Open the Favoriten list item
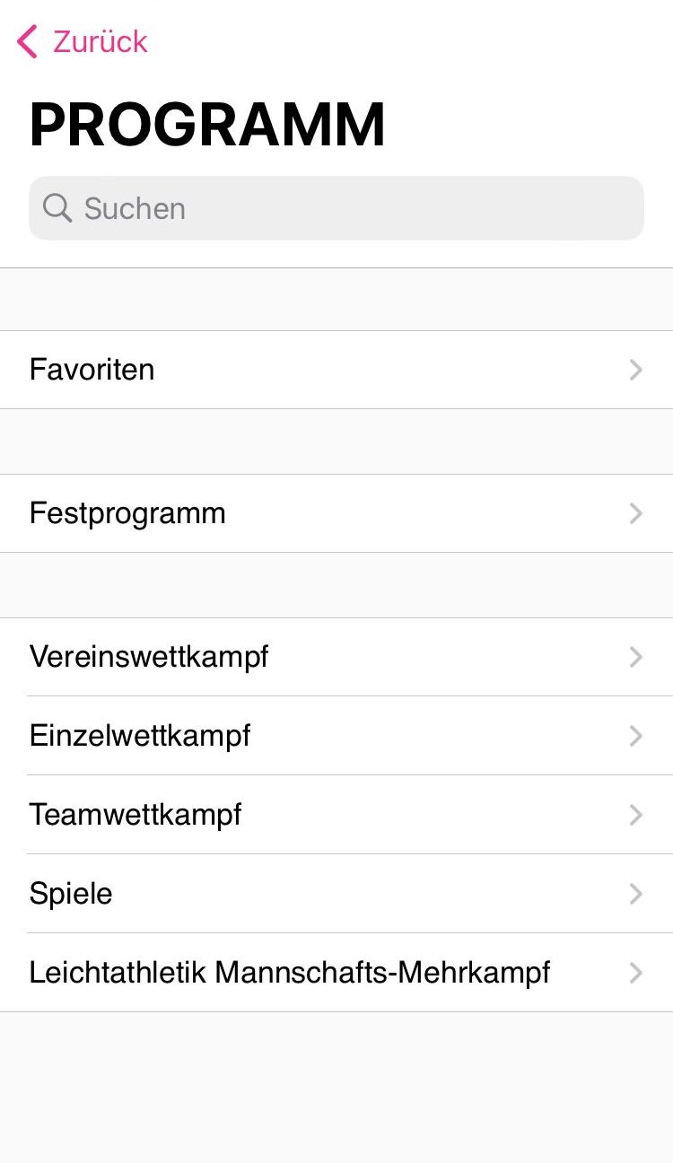 point(92,370)
